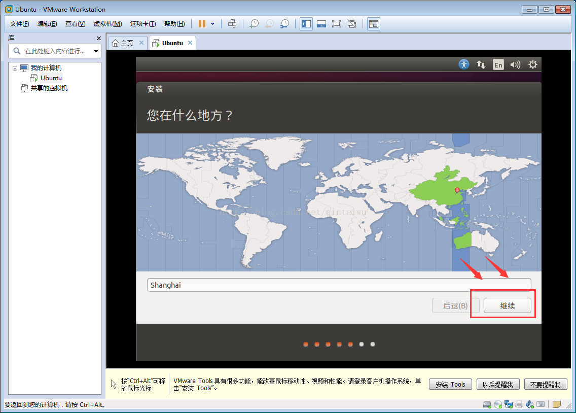576x413 pixels.
Task: Open the snapshot manager clock-wrench icon
Action: click(x=284, y=24)
